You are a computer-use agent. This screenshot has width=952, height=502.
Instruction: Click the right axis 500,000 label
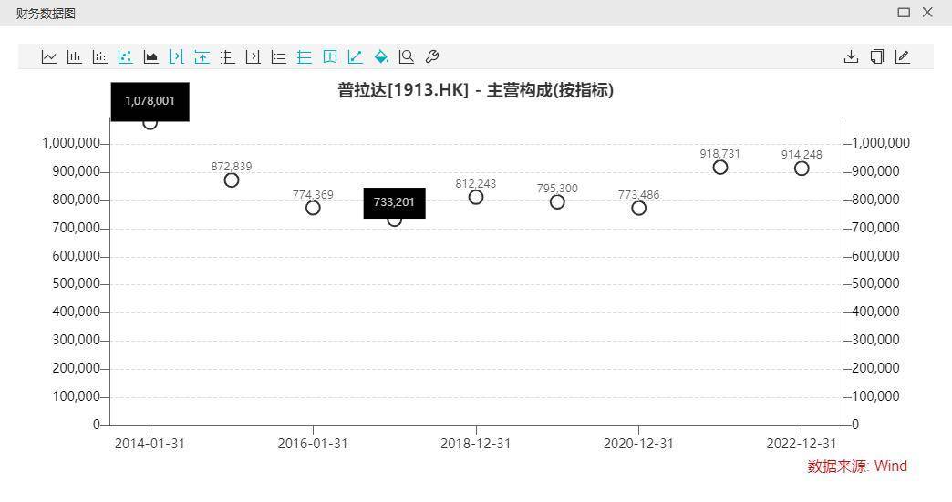pyautogui.click(x=875, y=283)
